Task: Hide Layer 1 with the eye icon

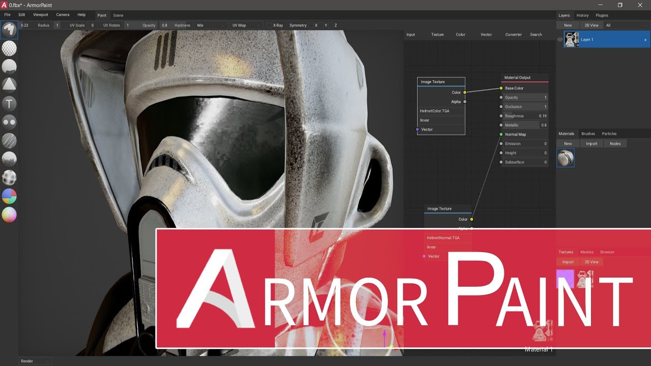Action: 560,39
